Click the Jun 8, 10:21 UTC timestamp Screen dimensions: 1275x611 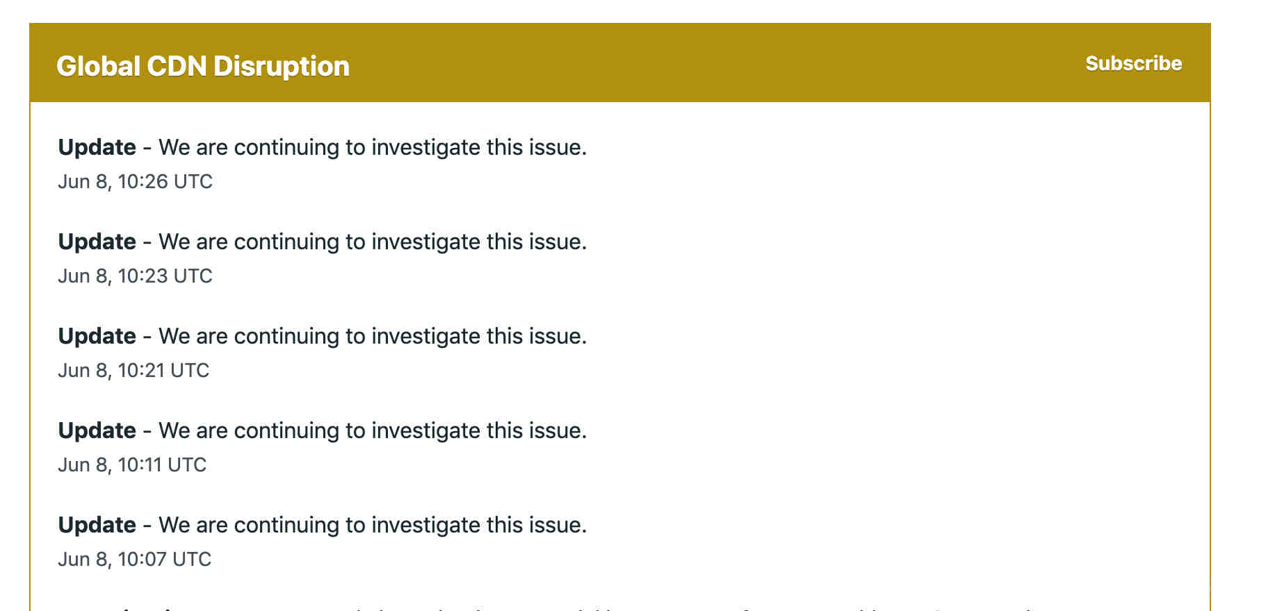tap(133, 370)
